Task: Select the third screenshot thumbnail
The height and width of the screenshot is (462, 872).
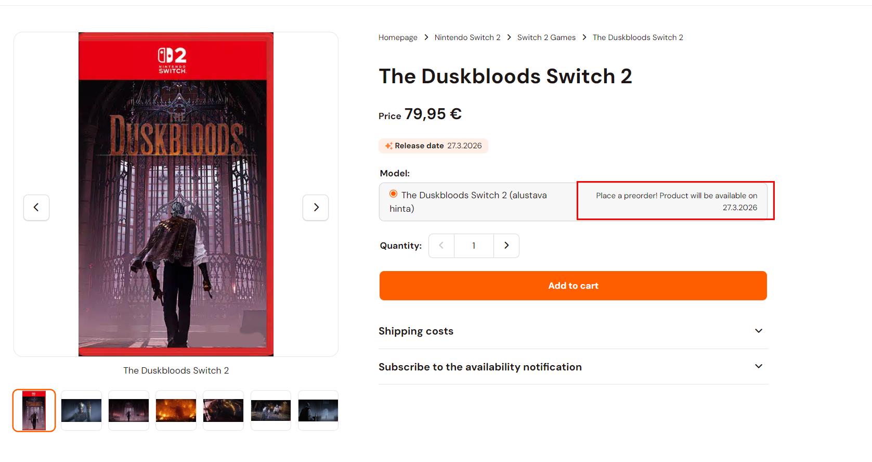Action: pos(129,410)
